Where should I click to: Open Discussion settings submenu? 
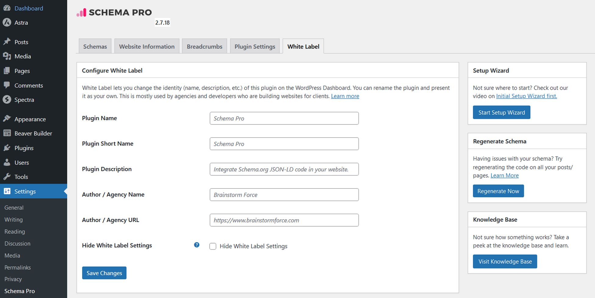pyautogui.click(x=17, y=243)
